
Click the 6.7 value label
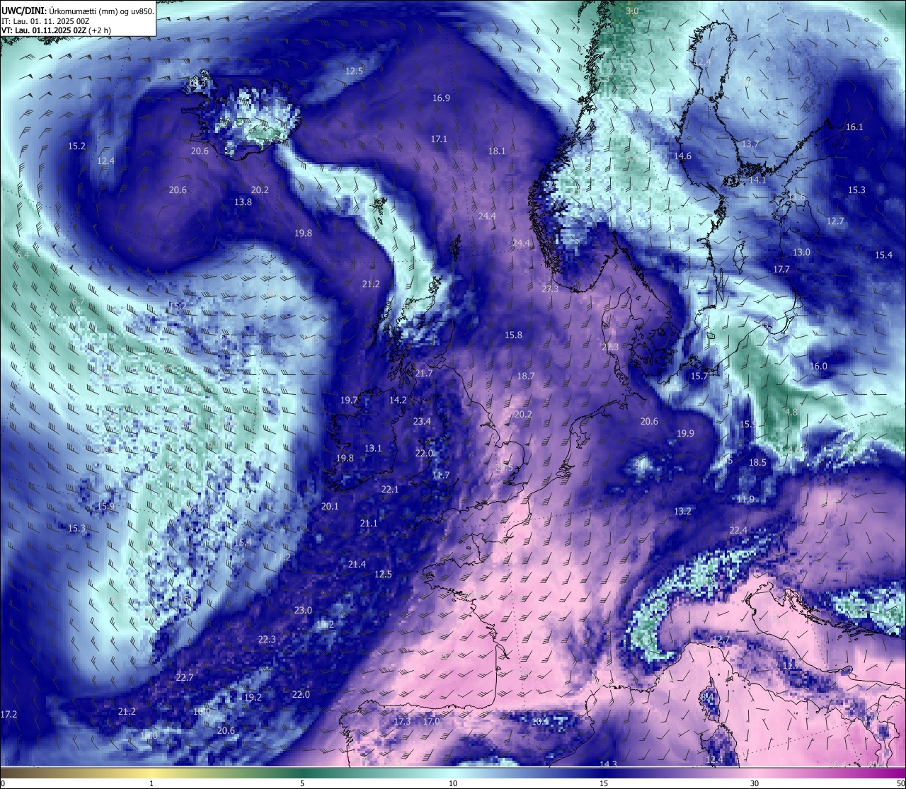click(x=78, y=301)
